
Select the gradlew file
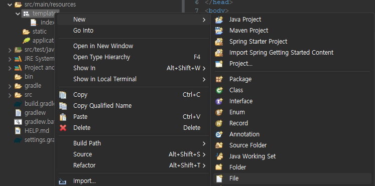pos(35,113)
